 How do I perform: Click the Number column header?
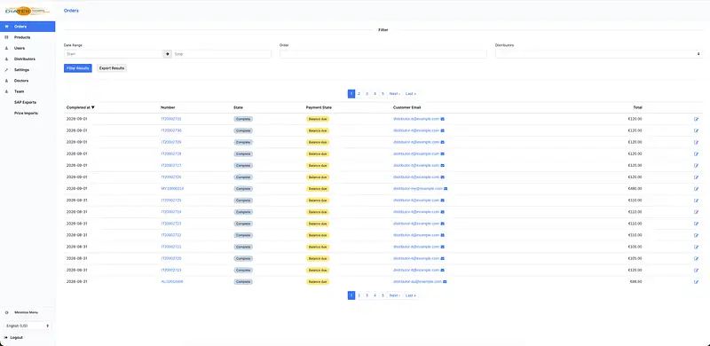coord(168,107)
